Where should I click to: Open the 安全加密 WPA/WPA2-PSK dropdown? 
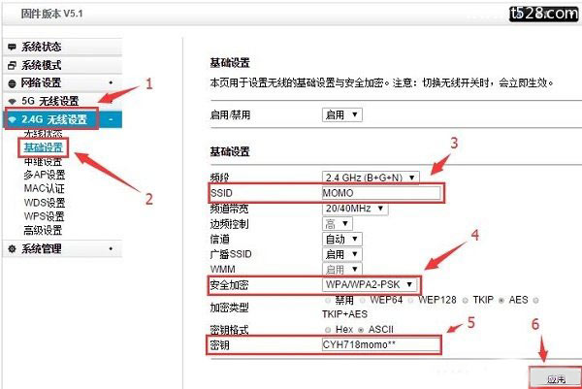(370, 284)
